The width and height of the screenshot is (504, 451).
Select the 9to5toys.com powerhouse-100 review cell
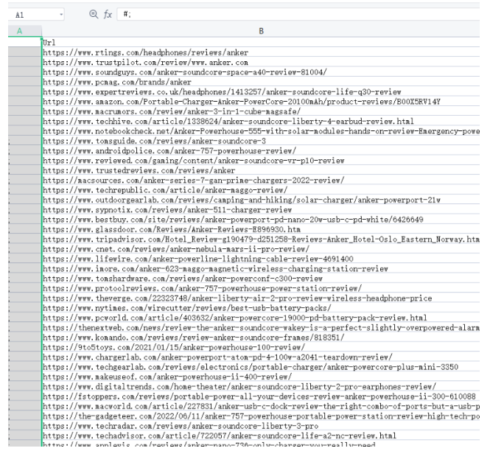coord(169,347)
